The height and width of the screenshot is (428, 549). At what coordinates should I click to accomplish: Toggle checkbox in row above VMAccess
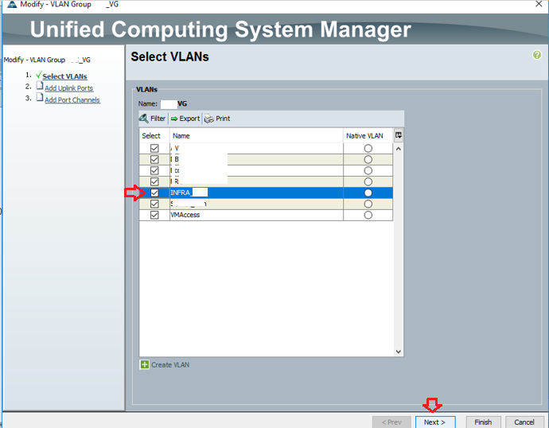tap(154, 204)
